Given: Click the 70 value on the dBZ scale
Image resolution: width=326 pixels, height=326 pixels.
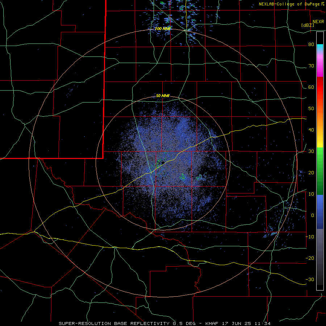Looking at the screenshot, I should click(311, 66).
